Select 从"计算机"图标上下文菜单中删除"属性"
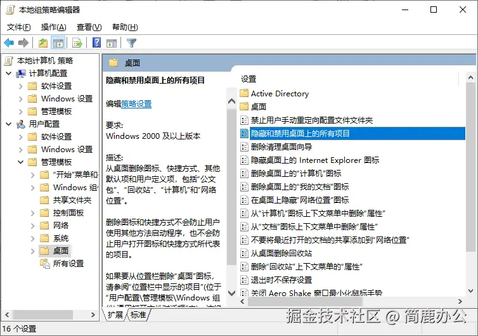Image resolution: width=478 pixels, height=336 pixels. (x=318, y=214)
